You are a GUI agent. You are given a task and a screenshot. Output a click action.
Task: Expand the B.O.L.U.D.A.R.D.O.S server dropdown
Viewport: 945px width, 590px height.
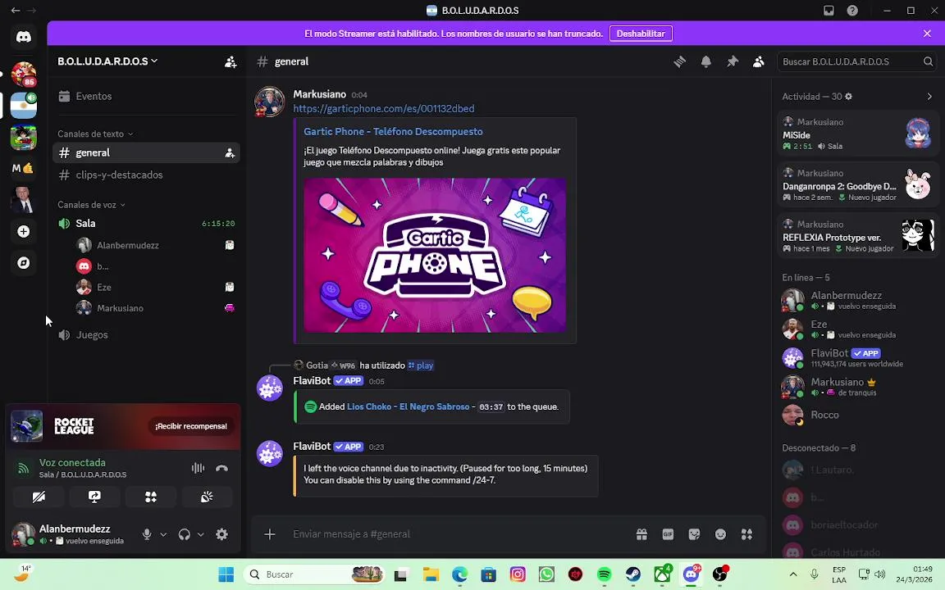point(107,61)
